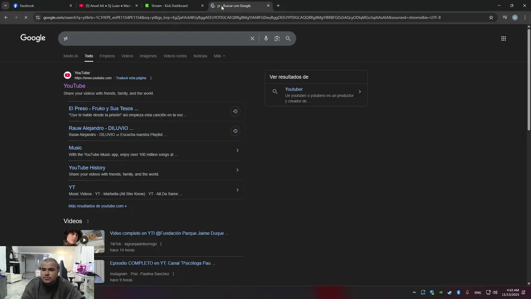Viewport: 531px width, 299px height.
Task: Open options dots for TikTok lagranjadelborrego
Action: tap(161, 244)
